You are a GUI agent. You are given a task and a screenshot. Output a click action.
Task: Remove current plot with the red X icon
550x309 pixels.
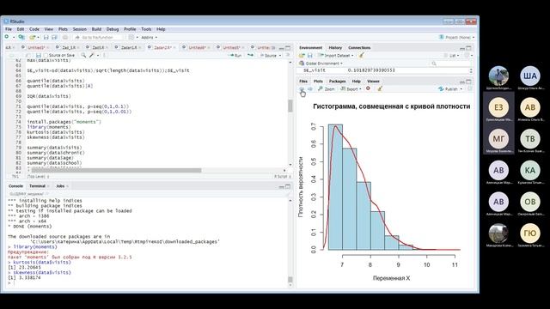[368, 88]
